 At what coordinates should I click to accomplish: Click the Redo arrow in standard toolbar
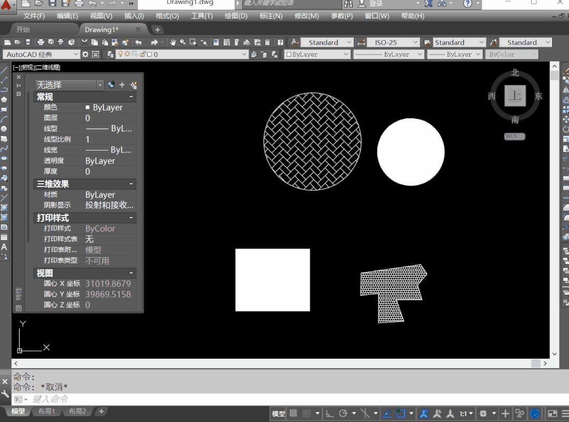[x=154, y=43]
